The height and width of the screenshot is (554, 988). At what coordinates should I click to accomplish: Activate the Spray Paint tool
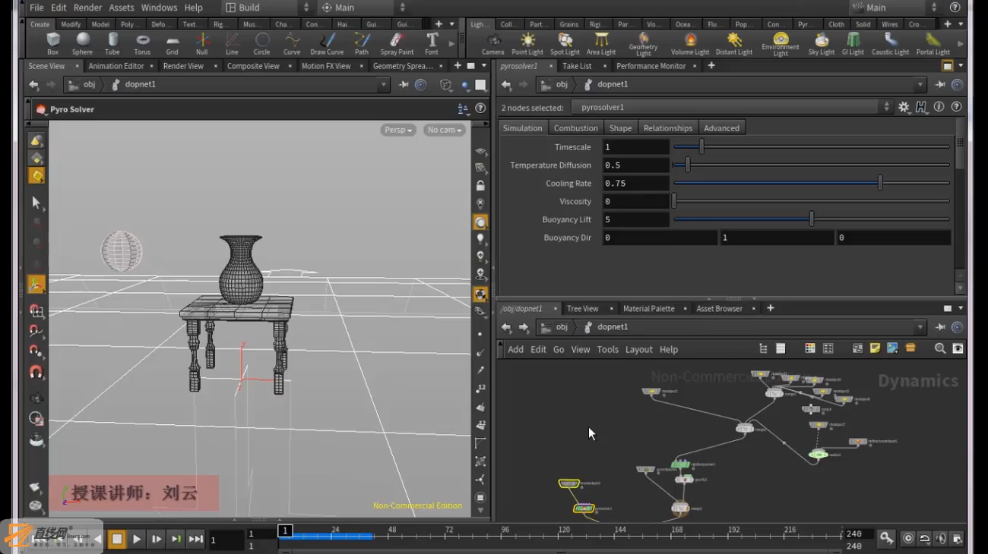pos(397,43)
